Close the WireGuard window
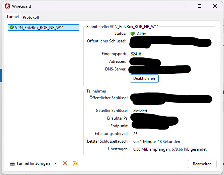Image resolution: width=224 pixels, height=175 pixels. pos(215,6)
